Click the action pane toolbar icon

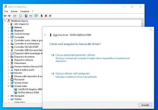30,16
